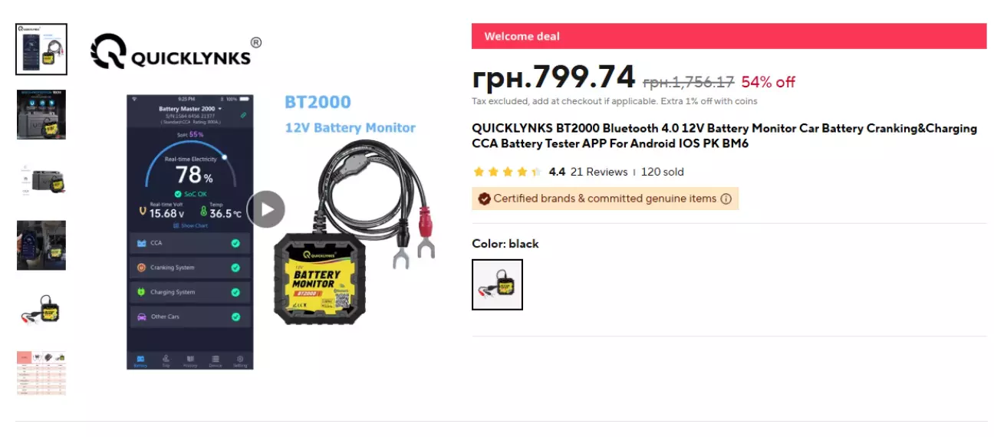Click the info icon beside genuine items
Screen dimensions: 994x437
[x=726, y=199]
